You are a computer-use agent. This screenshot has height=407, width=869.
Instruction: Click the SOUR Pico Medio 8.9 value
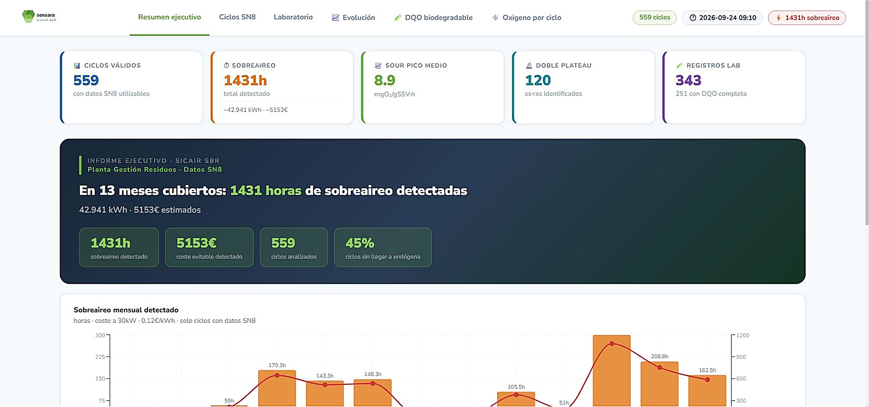coord(385,80)
